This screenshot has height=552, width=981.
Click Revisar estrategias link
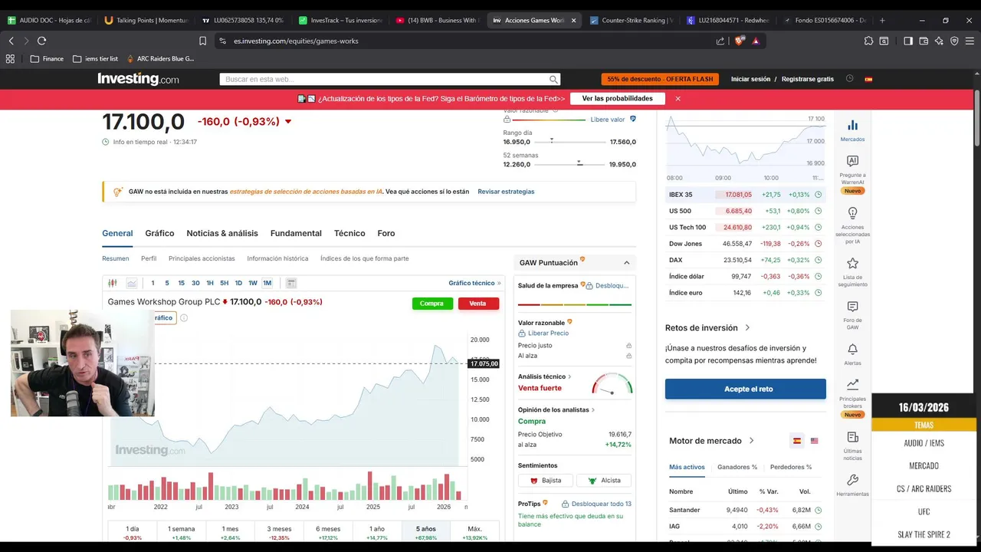click(506, 192)
